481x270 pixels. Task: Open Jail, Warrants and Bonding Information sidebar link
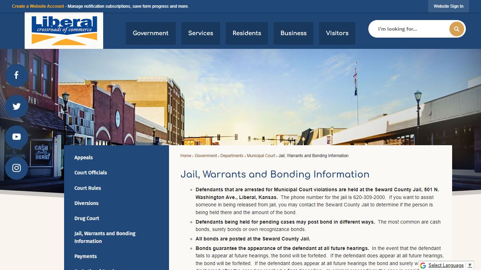pos(105,237)
